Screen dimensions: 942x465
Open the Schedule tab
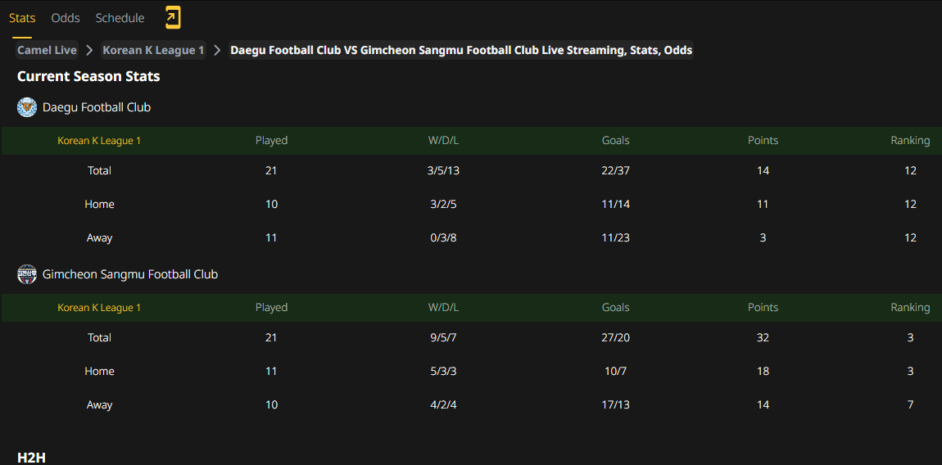[120, 18]
